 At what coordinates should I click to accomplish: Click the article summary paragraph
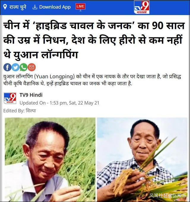coord(92,80)
